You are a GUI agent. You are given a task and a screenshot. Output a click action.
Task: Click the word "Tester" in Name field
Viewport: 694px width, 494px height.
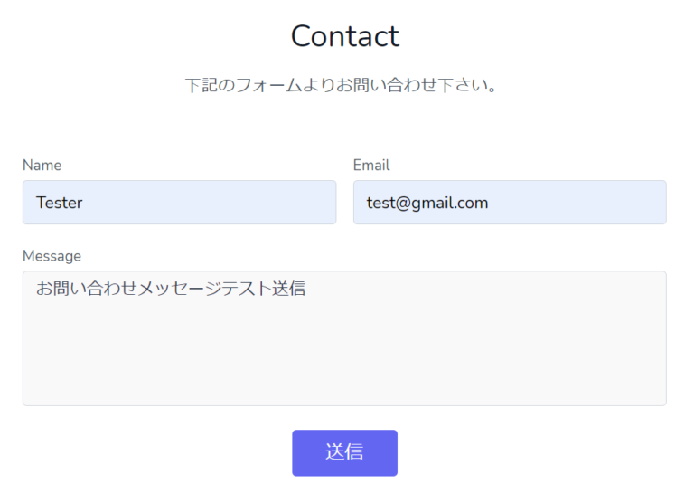pos(60,203)
